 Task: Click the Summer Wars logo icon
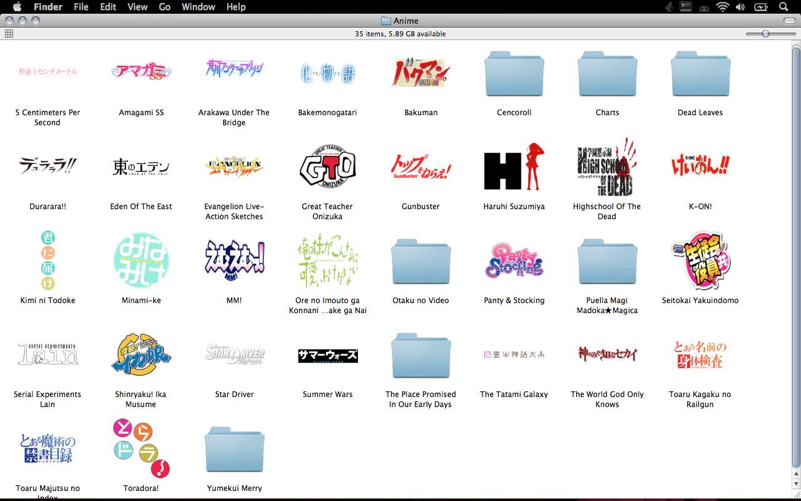pos(328,356)
